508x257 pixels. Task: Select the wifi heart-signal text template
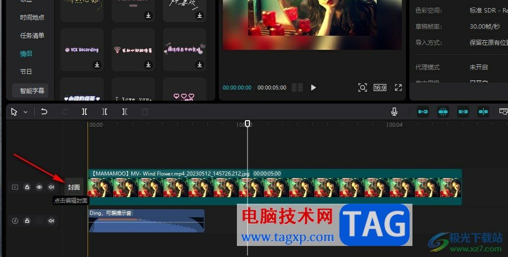tap(133, 50)
